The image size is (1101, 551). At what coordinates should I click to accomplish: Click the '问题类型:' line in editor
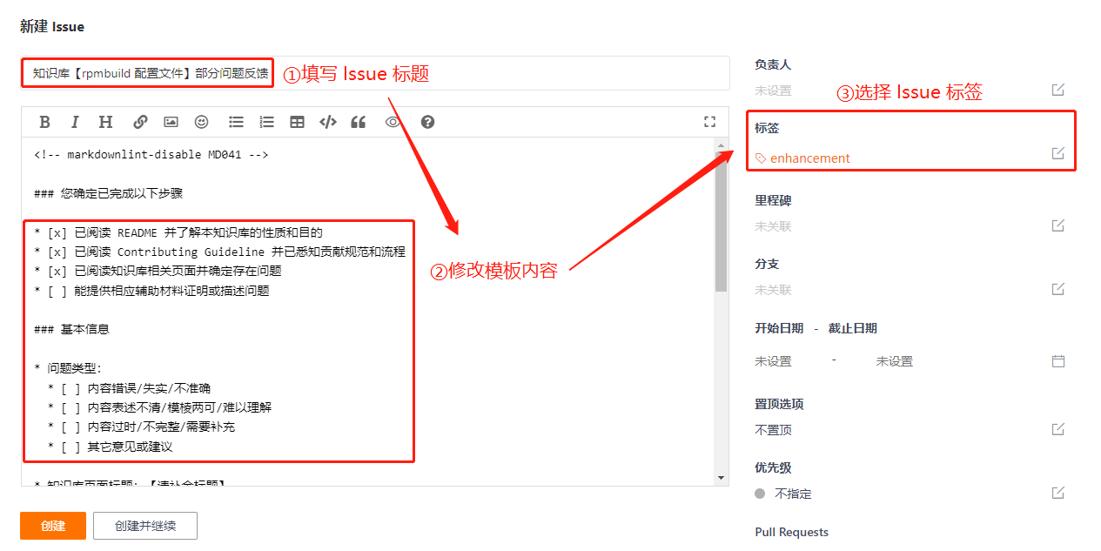[x=69, y=368]
